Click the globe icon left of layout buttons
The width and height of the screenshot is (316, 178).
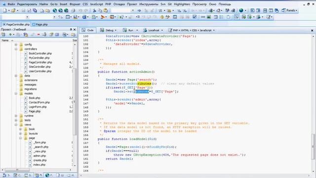(241, 10)
